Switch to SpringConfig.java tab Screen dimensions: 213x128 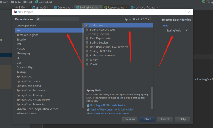(x=145, y=7)
